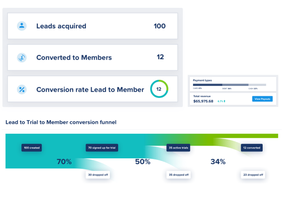
Task: Click the 34% funnel conversion percentage
Action: [218, 162]
